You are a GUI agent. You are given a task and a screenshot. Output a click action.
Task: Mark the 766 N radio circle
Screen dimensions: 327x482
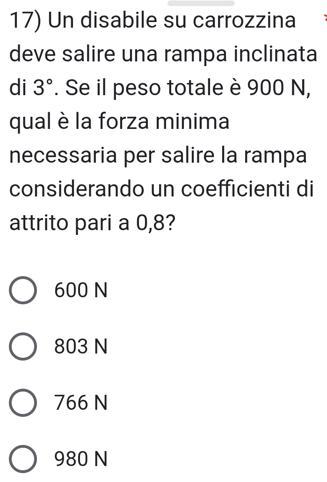(x=22, y=403)
